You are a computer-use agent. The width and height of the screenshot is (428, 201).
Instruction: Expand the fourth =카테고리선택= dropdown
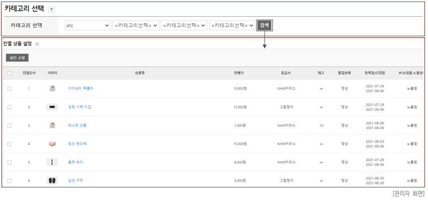(232, 25)
